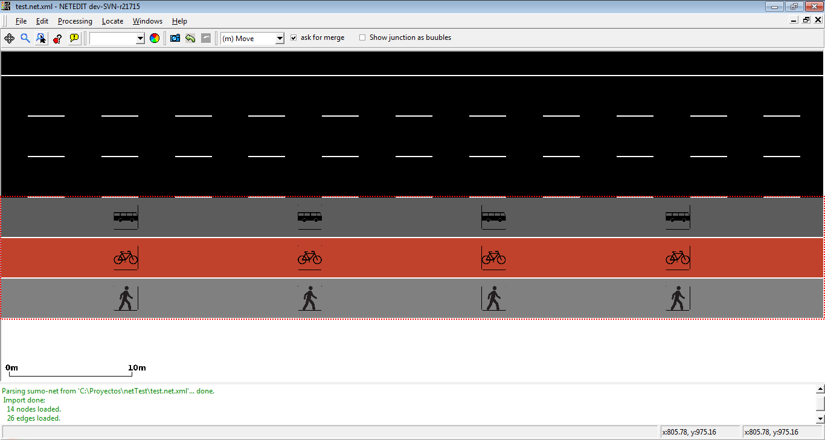825x440 pixels.
Task: Click the first bus icon on the bus lane
Action: pos(126,217)
